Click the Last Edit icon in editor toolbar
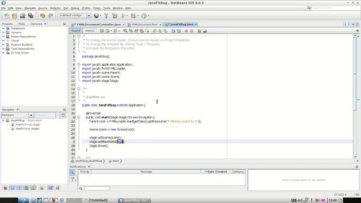The width and height of the screenshot is (361, 203). click(x=102, y=31)
